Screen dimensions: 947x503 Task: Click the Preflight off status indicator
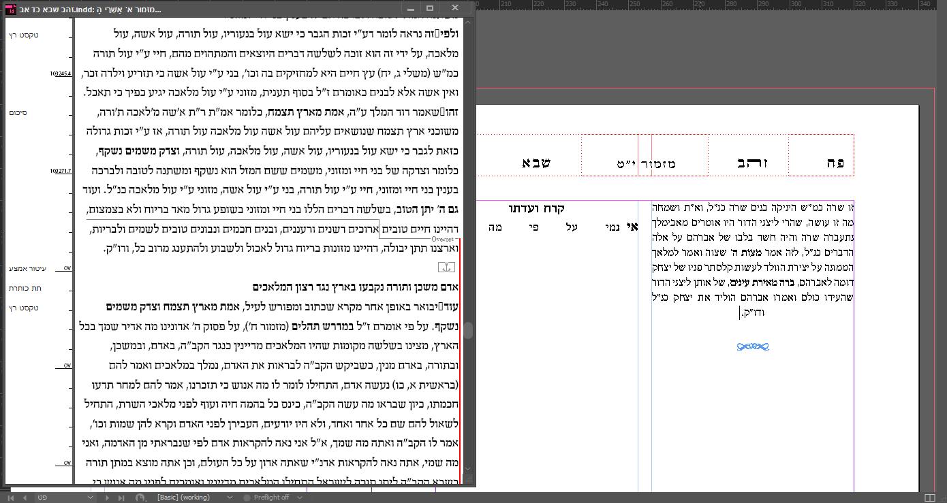[x=266, y=498]
